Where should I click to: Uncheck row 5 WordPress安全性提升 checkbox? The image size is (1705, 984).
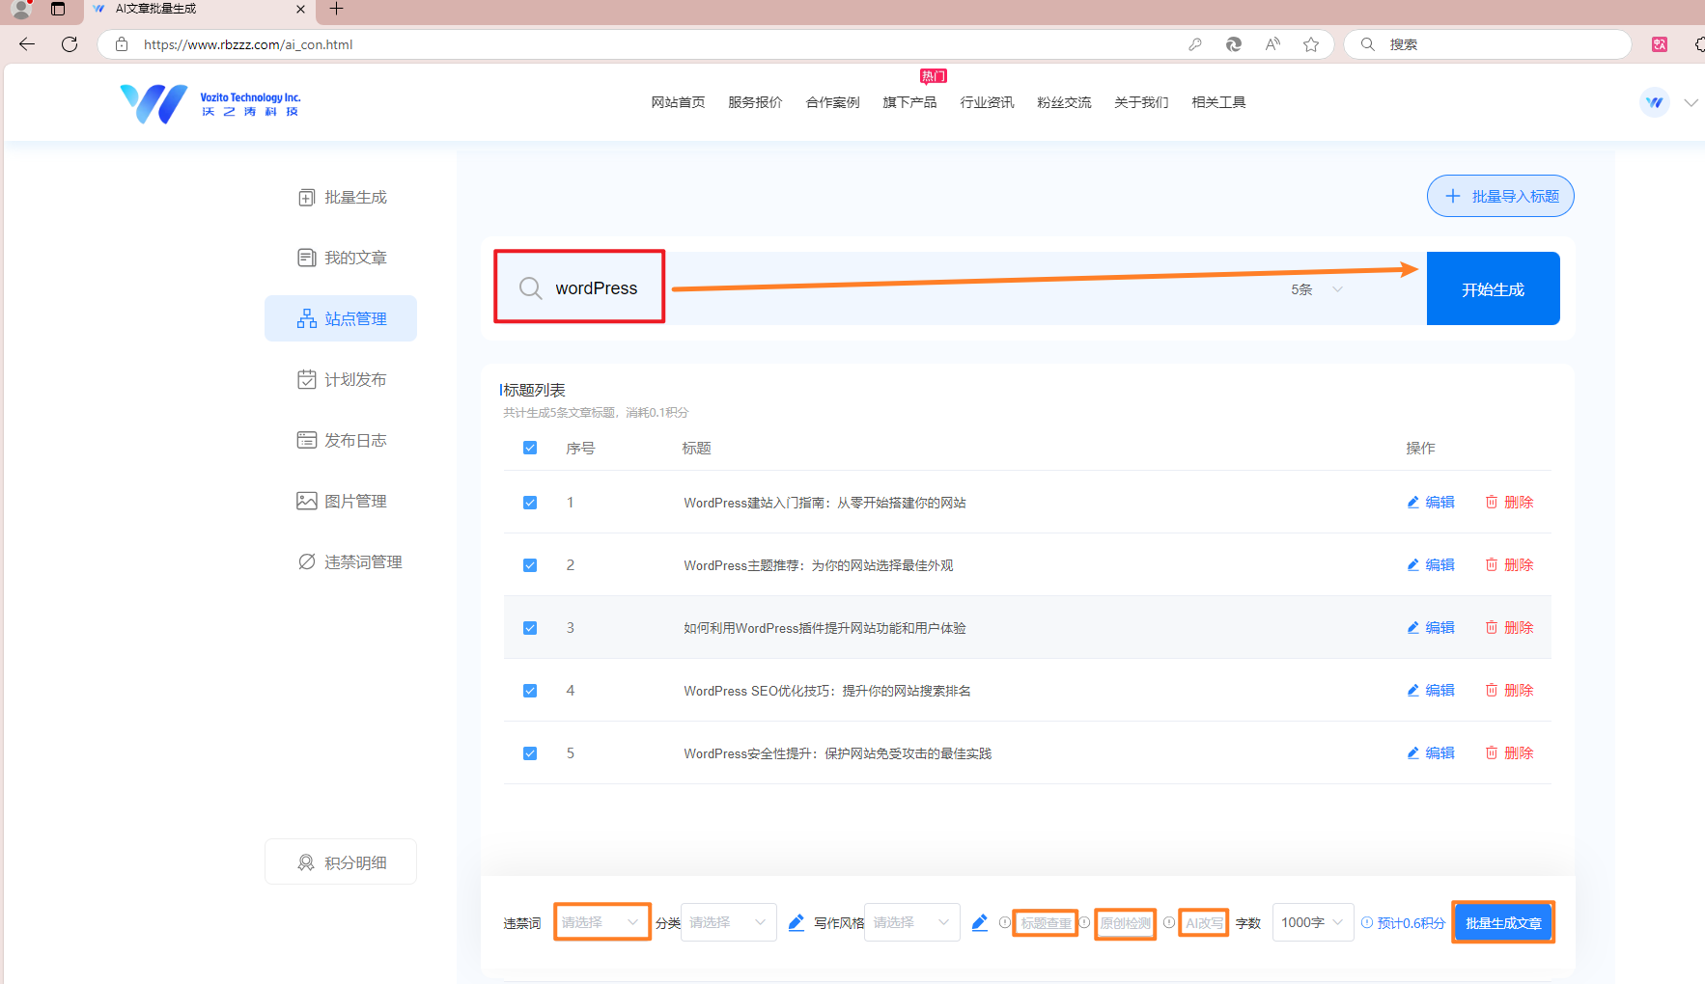[x=530, y=753]
